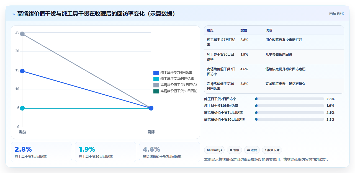Image resolution: width=355 pixels, height=173 pixels.
Task: Click the blue data point at 当前 near 15
Action: [x=22, y=71]
